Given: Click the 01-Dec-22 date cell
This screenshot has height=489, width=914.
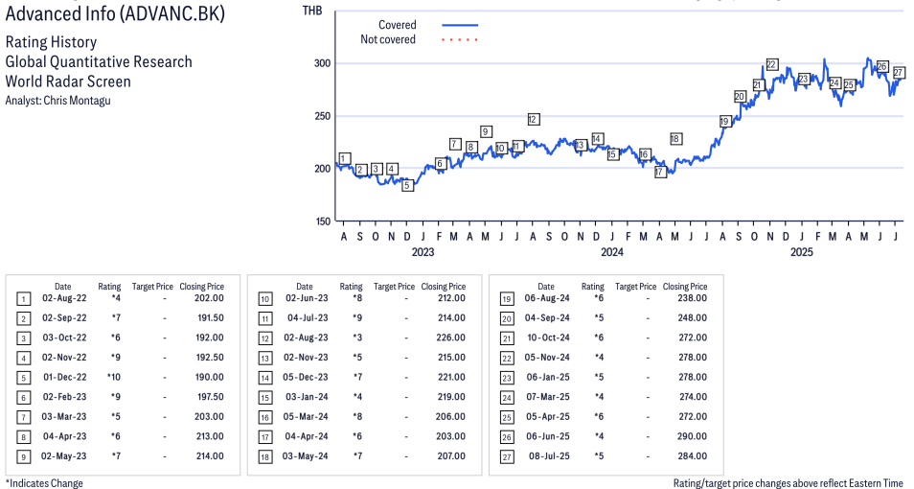Looking at the screenshot, I should 65,377.
